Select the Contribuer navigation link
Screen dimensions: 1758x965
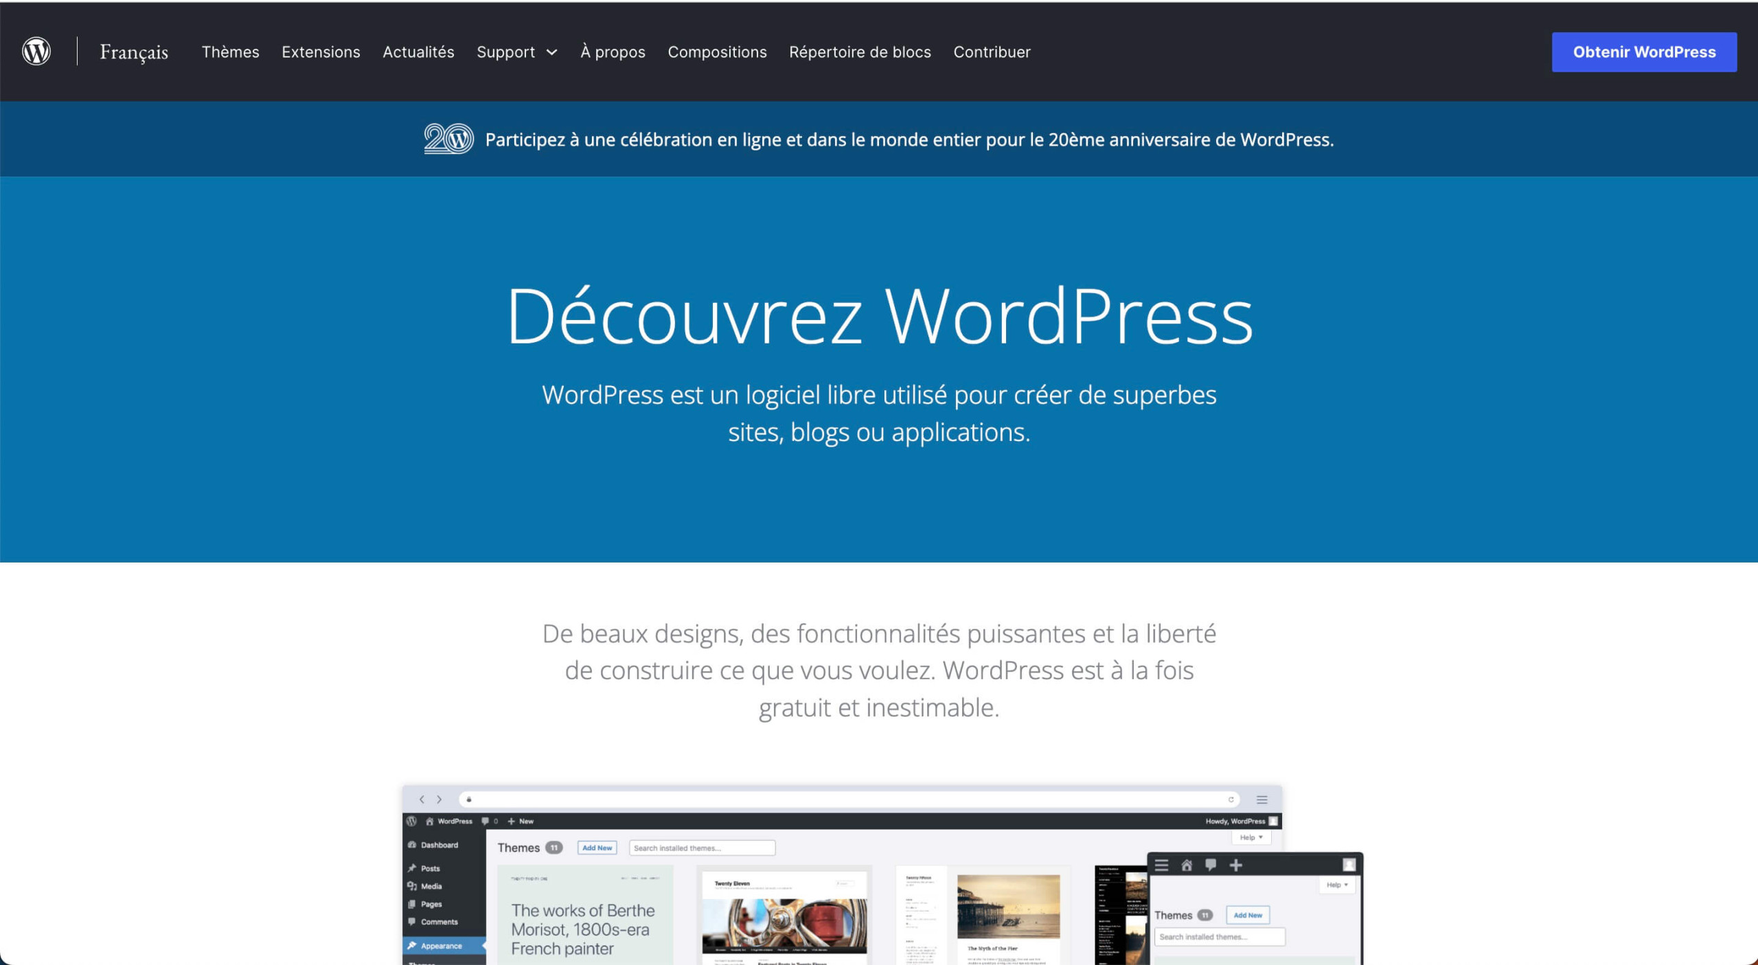992,52
